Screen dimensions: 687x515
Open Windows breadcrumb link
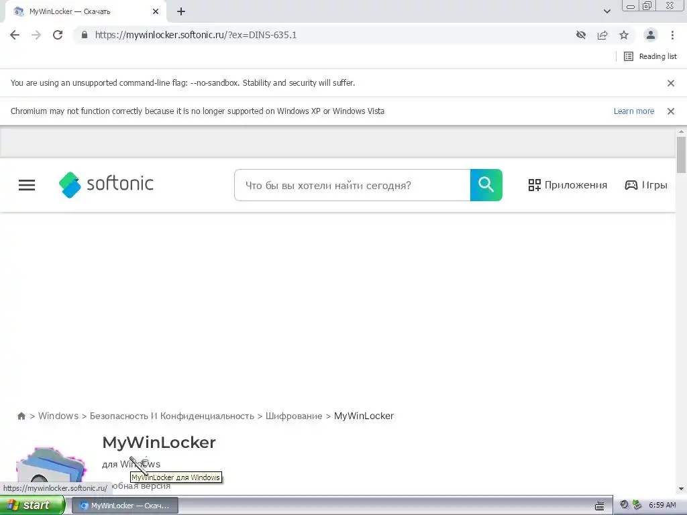[58, 416]
